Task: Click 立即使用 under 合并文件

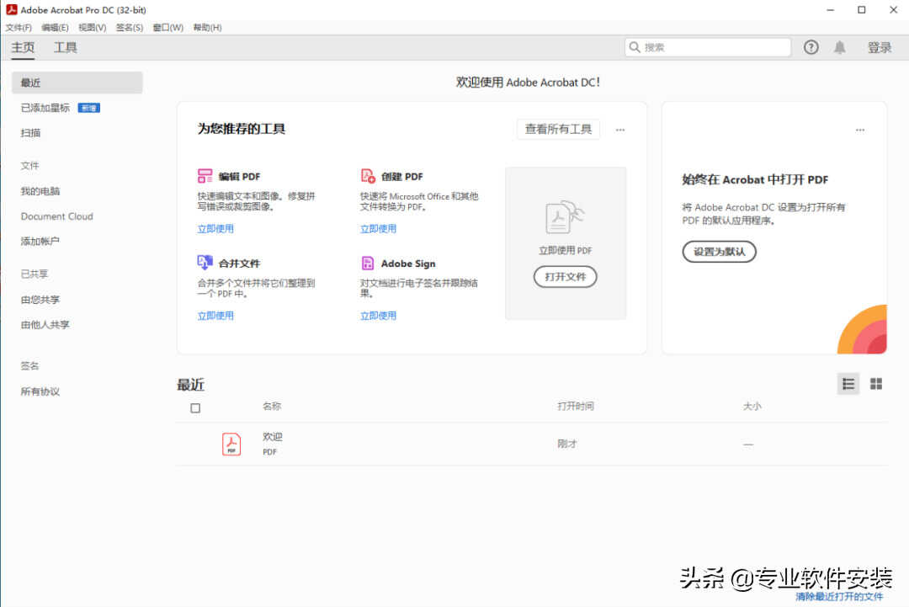Action: tap(215, 316)
